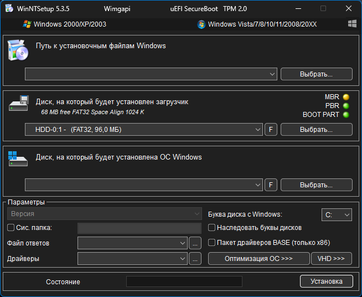Click the Windows installation disc icon
This screenshot has height=297, width=362.
click(x=18, y=50)
